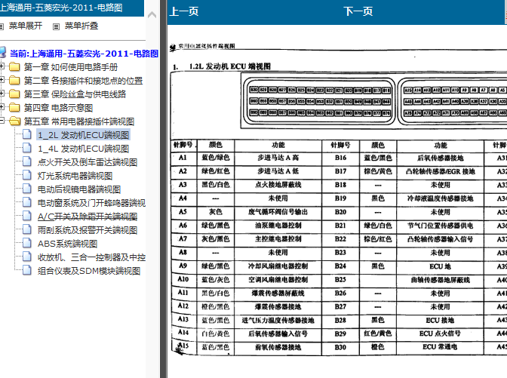Click the page icon for 组合仪表及SDM模块端视图
The image size is (507, 378).
[x=27, y=270]
